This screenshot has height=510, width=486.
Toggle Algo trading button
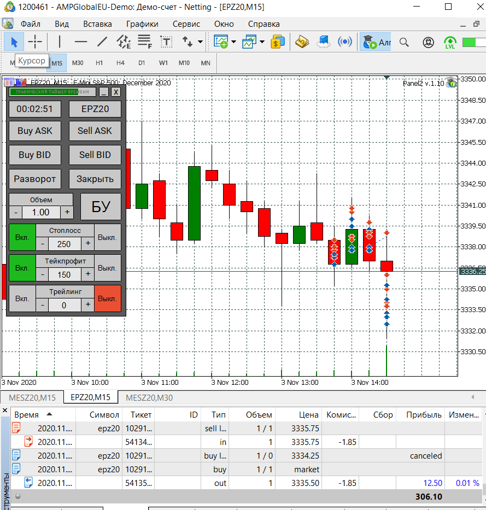point(376,42)
